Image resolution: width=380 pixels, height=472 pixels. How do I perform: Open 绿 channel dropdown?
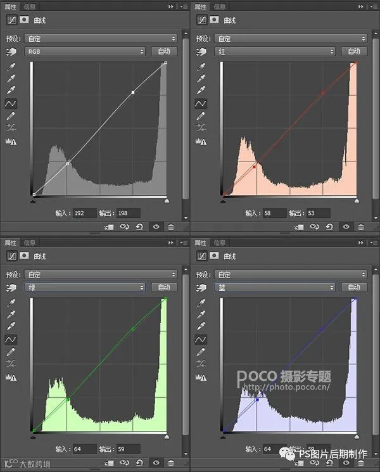click(85, 288)
